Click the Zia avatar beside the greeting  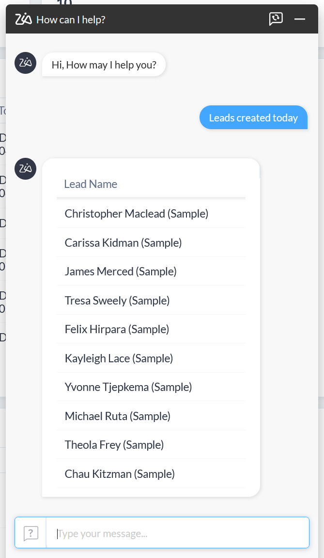click(26, 63)
